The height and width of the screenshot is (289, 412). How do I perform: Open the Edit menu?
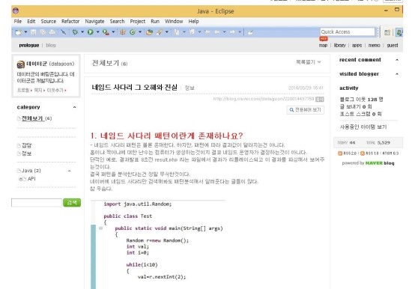[x=31, y=21]
